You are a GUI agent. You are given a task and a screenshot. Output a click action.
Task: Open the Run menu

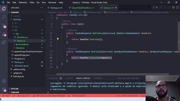coord(44,3)
